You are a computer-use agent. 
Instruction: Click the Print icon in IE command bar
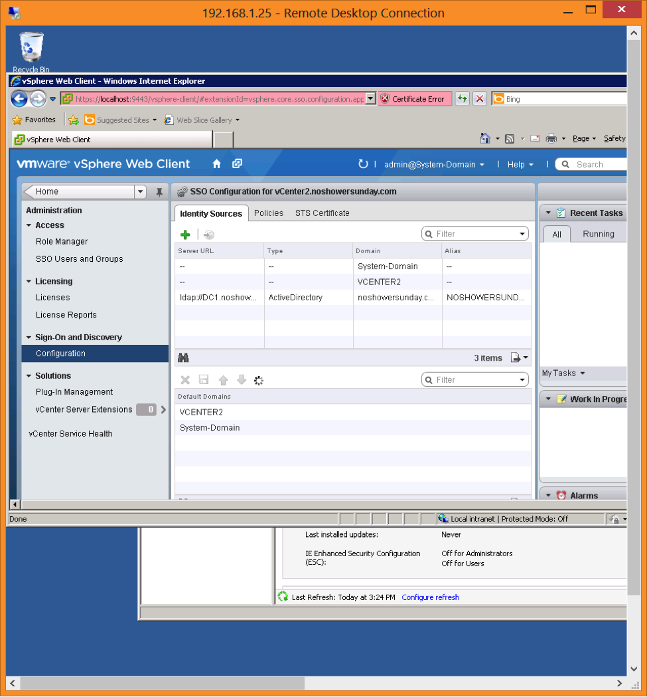[551, 139]
